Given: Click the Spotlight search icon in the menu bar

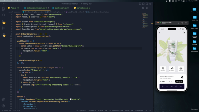Looking at the screenshot, I should click(182, 1).
